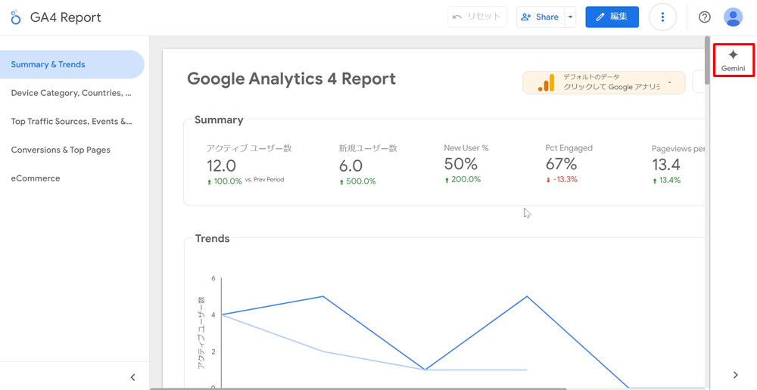Select the Summary & Trends page
Screen dimensions: 757x390
point(48,65)
